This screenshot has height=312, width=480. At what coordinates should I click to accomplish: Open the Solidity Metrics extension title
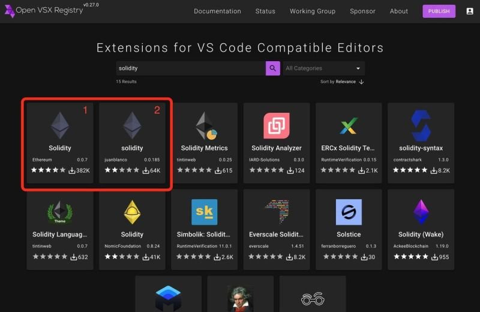[204, 148]
